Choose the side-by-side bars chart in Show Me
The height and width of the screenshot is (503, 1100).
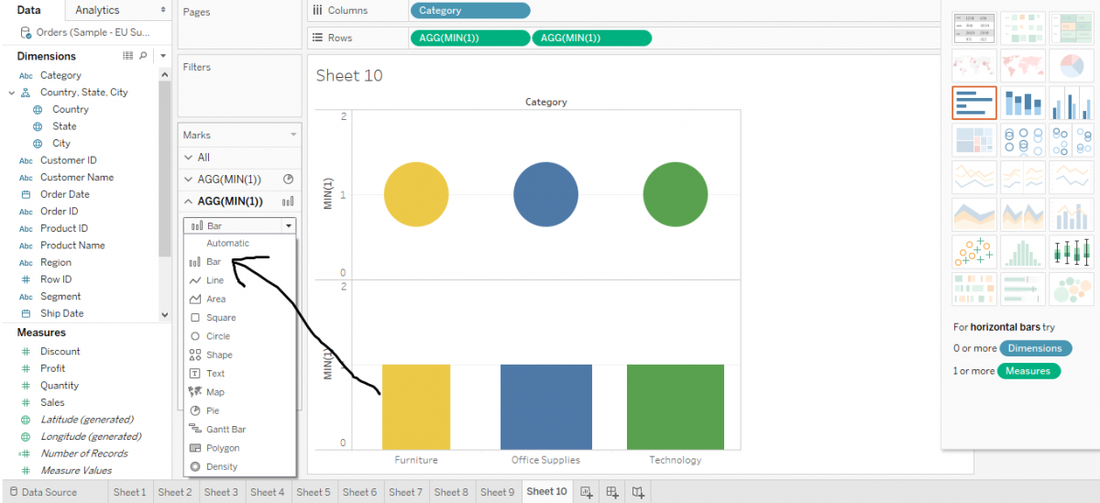pos(1070,103)
